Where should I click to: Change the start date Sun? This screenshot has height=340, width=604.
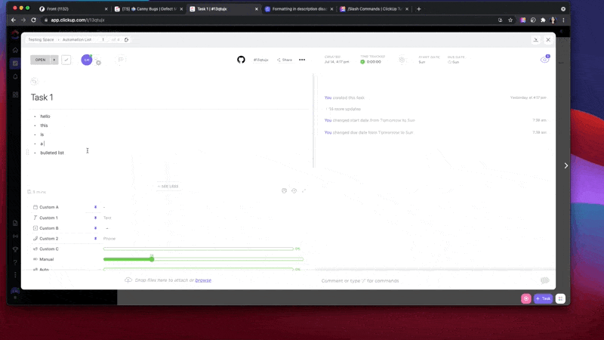422,62
